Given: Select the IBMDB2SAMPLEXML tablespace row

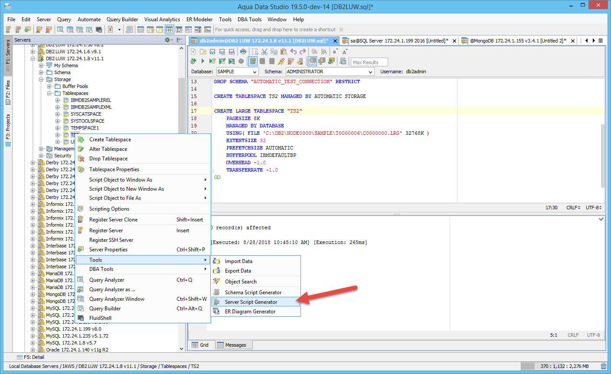Looking at the screenshot, I should (87, 107).
